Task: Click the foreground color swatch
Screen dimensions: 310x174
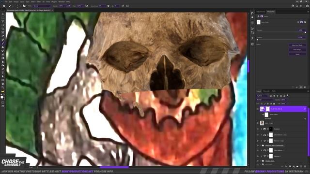Action: click(2, 97)
